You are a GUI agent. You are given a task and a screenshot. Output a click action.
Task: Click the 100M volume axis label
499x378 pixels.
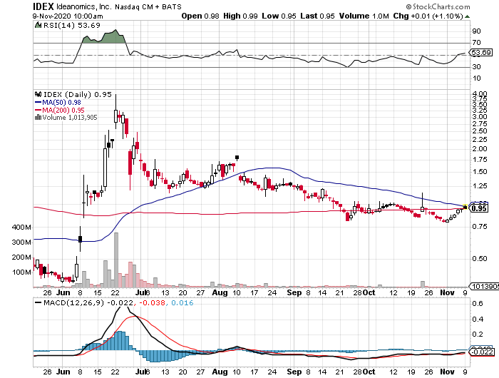pyautogui.click(x=21, y=272)
